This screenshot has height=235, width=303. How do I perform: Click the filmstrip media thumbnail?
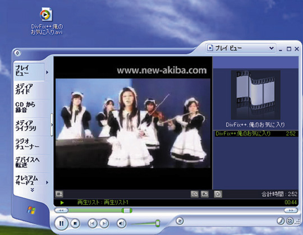coord(256,95)
